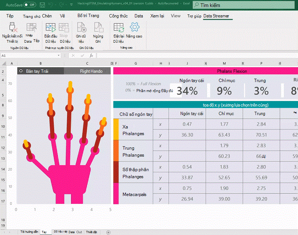Screen dimensions: 298x235
Task: Open the Tệp menu tab
Action: click(10, 16)
